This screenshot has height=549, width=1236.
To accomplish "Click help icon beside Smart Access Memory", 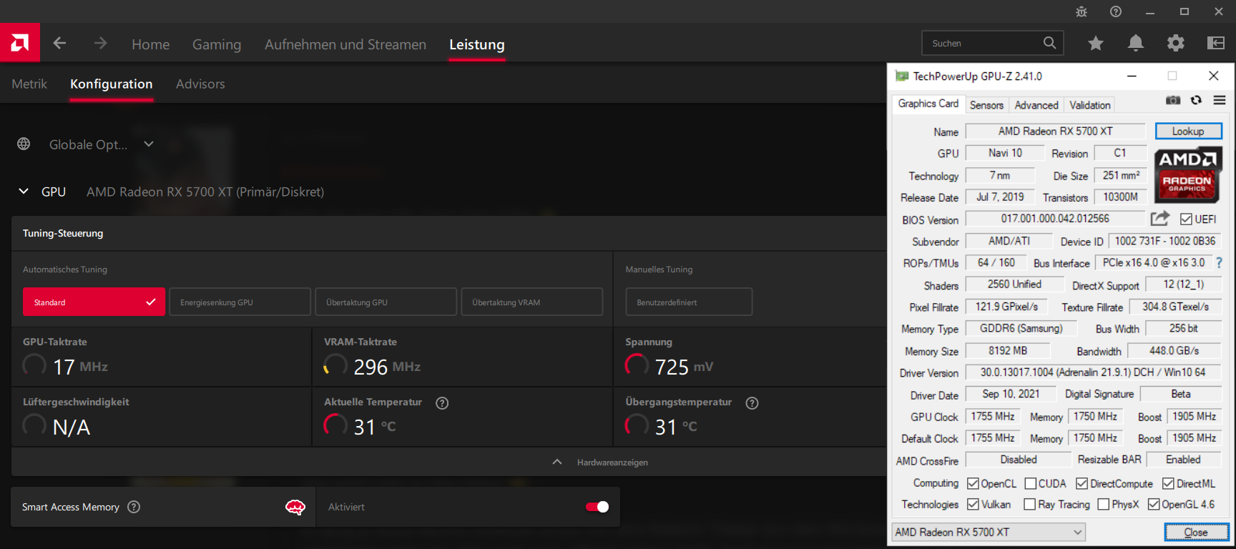I will (134, 507).
